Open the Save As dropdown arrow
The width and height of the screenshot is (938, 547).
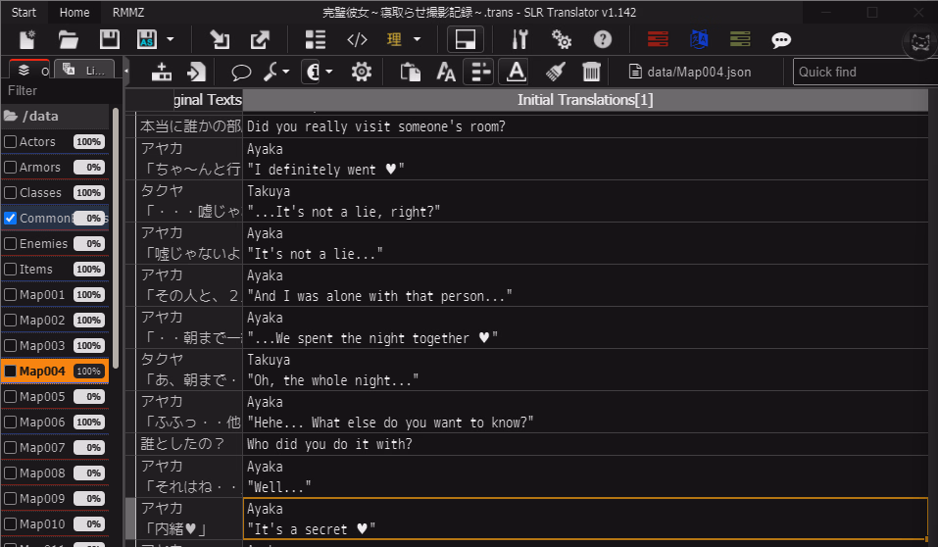(x=171, y=40)
